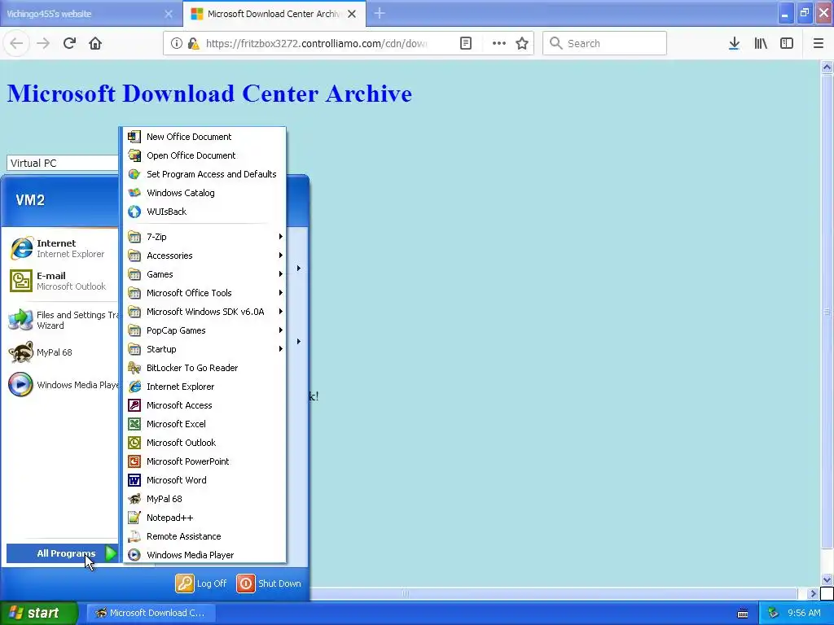Show site information icon
The height and width of the screenshot is (625, 834).
(176, 43)
